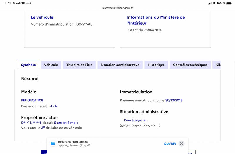The height and width of the screenshot is (154, 235).
Task: Click the first registration date 30/10/2015
Action: coord(174,100)
